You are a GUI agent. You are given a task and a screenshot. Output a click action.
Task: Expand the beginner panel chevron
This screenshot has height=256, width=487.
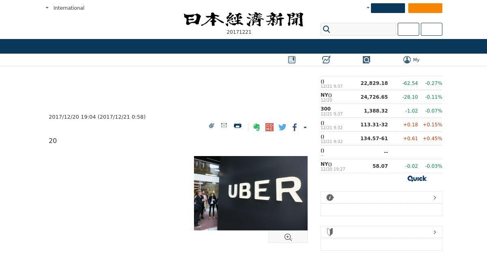pos(435,232)
